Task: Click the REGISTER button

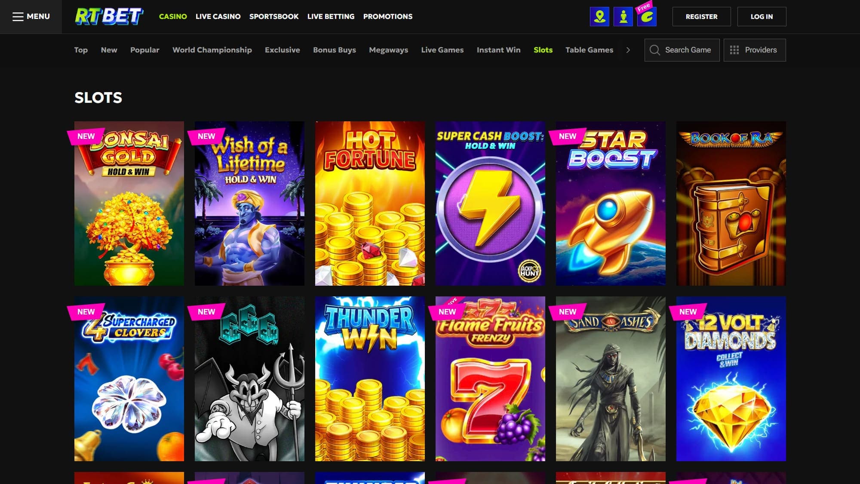Action: (x=701, y=16)
